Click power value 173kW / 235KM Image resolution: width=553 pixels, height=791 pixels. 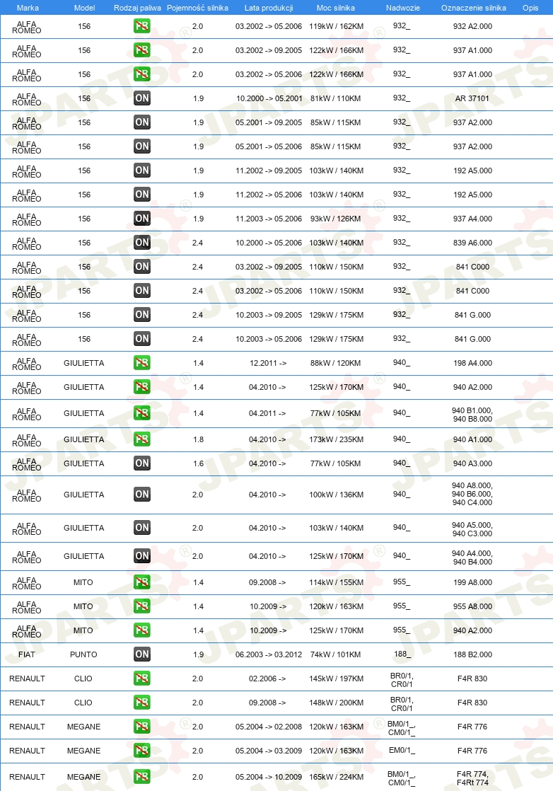[336, 439]
